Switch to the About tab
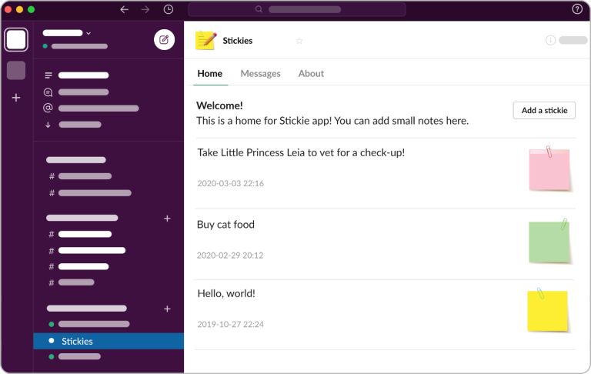 pyautogui.click(x=311, y=74)
